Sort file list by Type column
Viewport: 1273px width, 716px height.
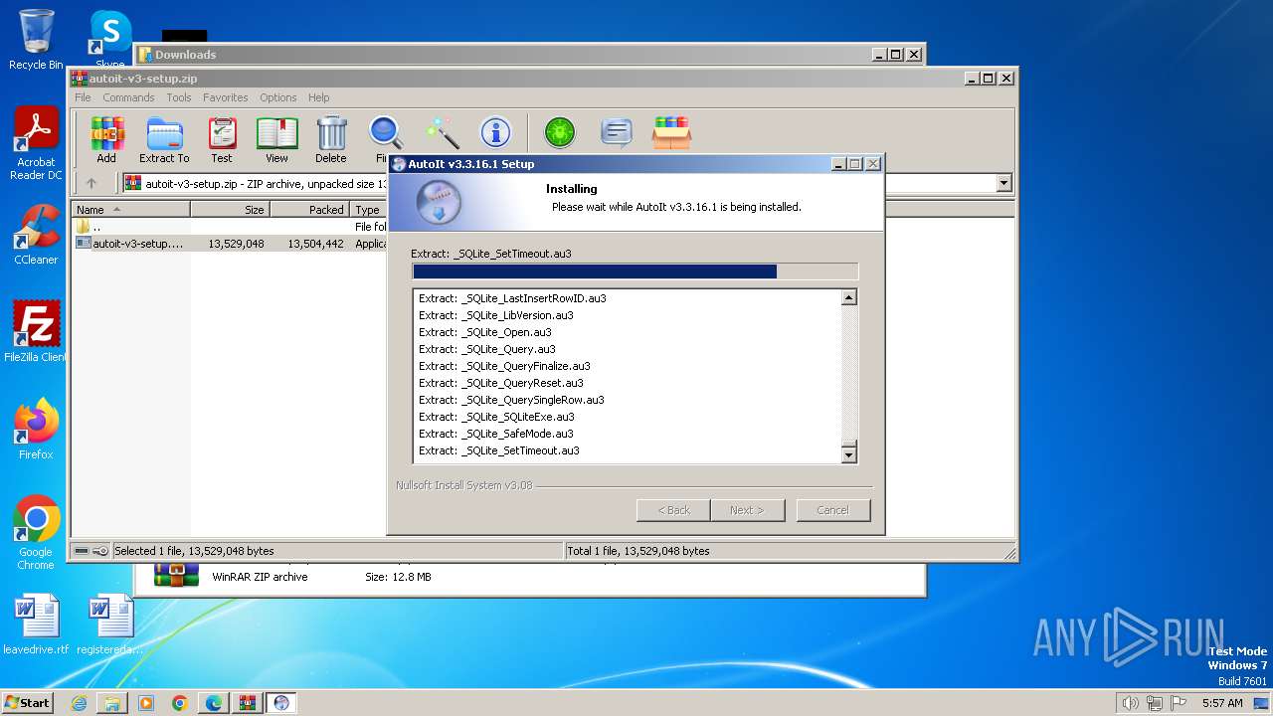pyautogui.click(x=368, y=210)
